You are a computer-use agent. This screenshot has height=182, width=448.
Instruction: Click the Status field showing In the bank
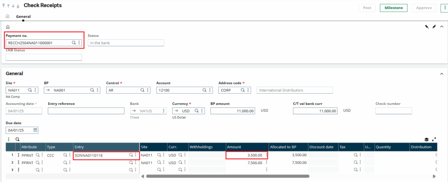[x=126, y=43]
